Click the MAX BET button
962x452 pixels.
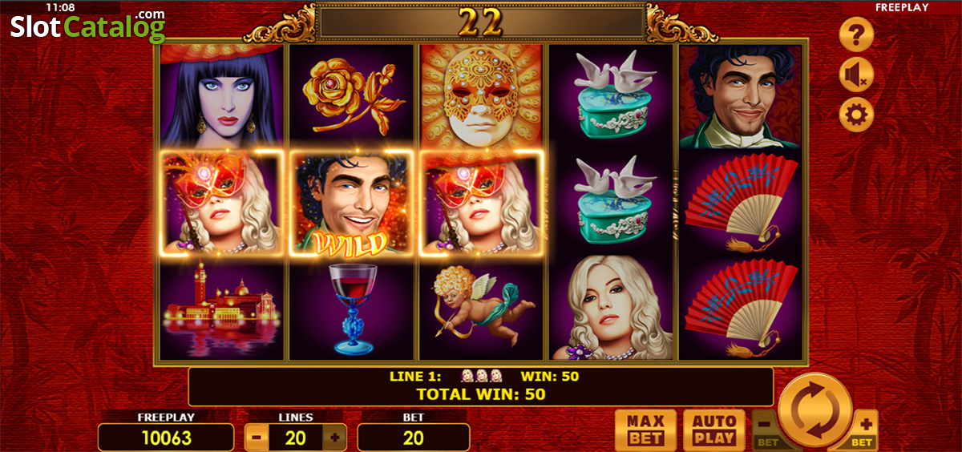point(645,430)
